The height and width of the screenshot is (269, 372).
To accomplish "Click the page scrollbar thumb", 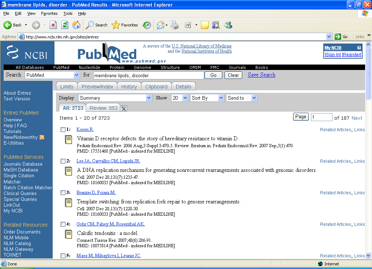I will [368, 73].
